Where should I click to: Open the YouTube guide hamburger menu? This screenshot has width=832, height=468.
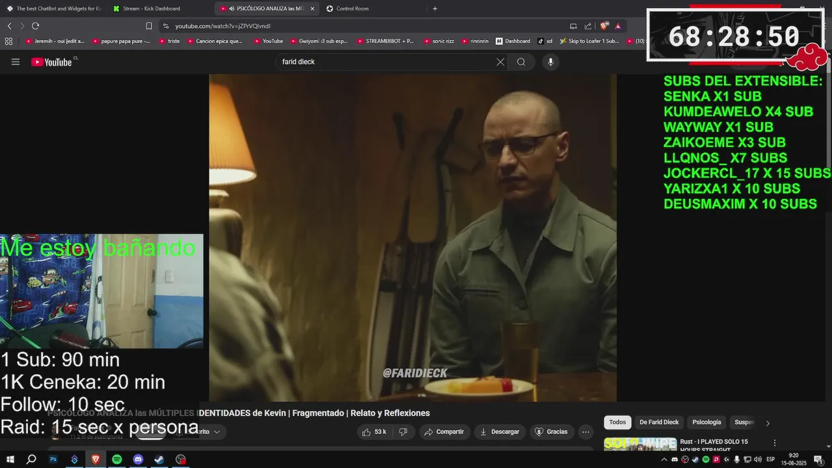16,62
